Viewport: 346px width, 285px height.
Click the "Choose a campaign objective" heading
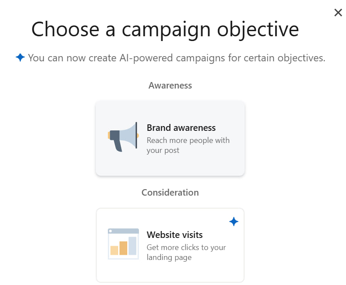tap(165, 29)
